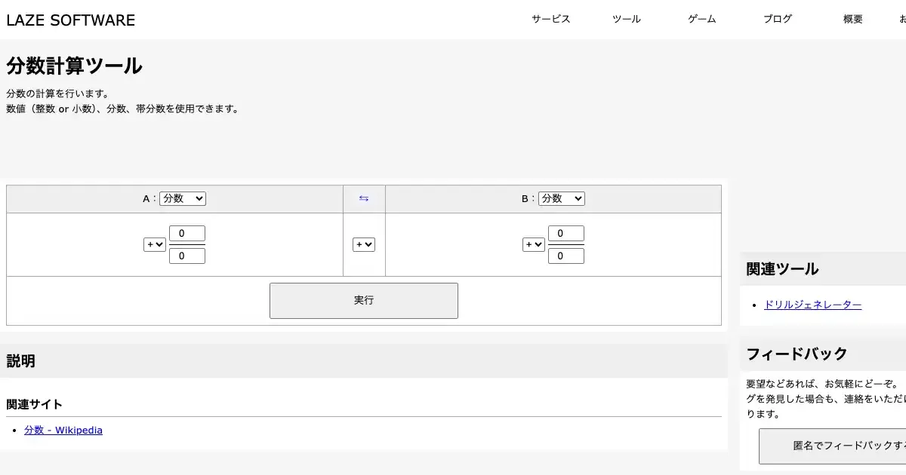Open the A type dropdown
Image resolution: width=906 pixels, height=475 pixels.
tap(183, 199)
